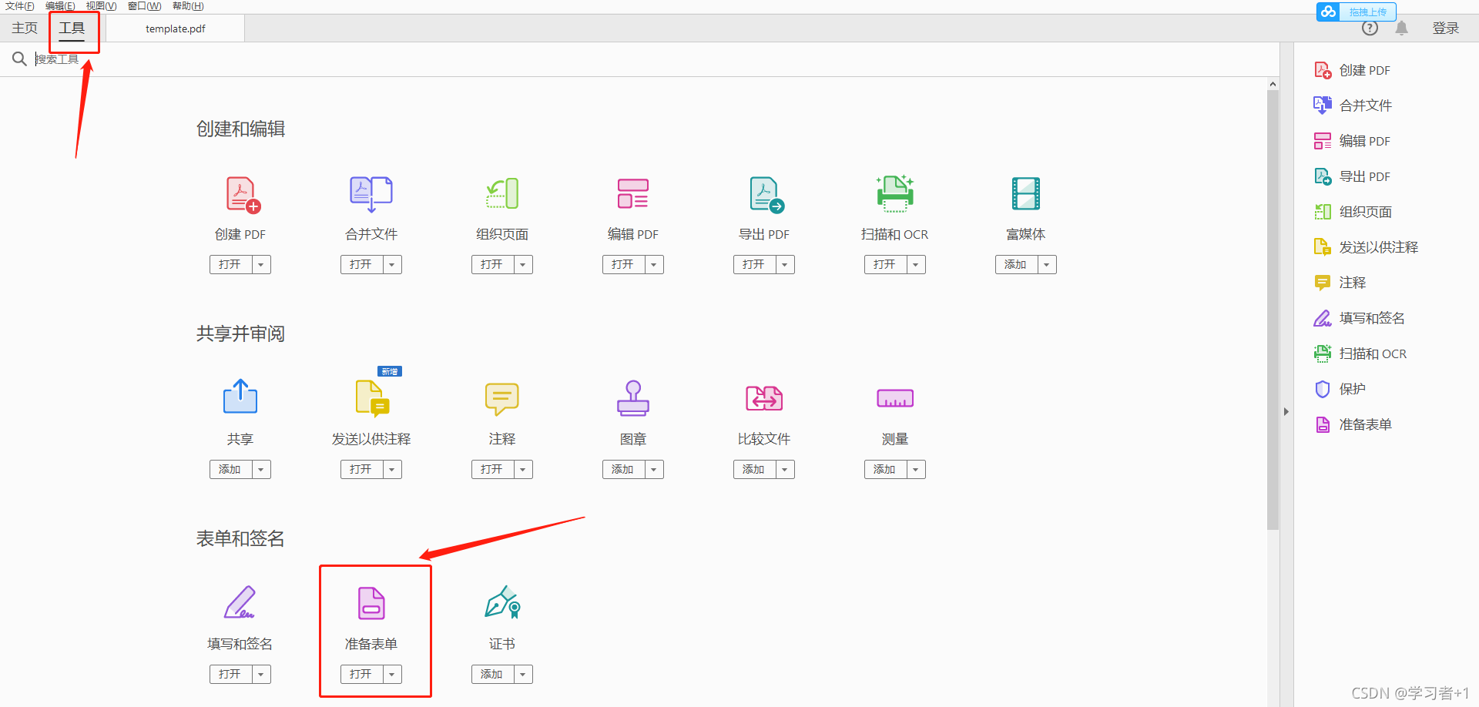Viewport: 1479px width, 707px height.
Task: Click the 测量 ruler icon
Action: click(x=895, y=398)
